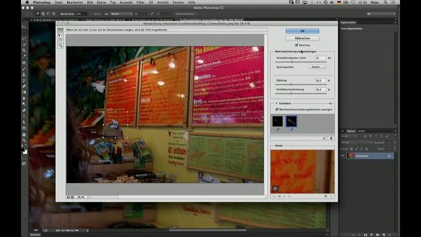Select the second blur trace thumbnail
Viewport: 421px width, 237px height.
(291, 121)
